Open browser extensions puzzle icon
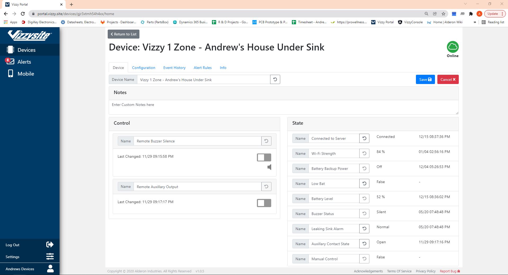The image size is (508, 275). (x=471, y=14)
